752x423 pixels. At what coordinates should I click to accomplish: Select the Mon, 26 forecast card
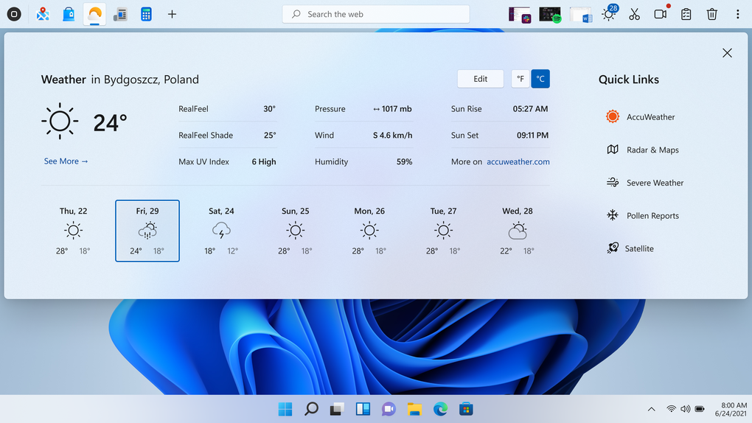[369, 231]
